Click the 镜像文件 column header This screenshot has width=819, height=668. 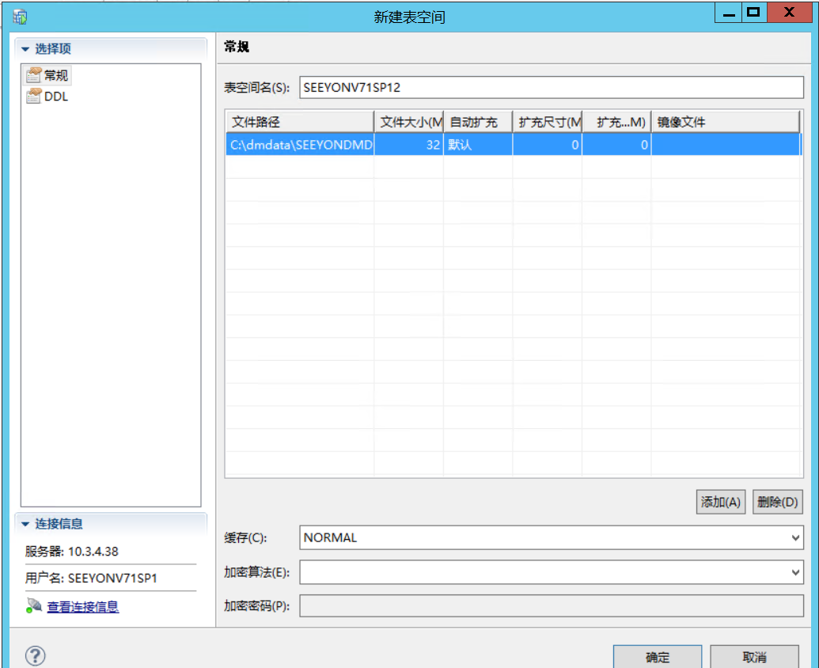click(x=726, y=122)
